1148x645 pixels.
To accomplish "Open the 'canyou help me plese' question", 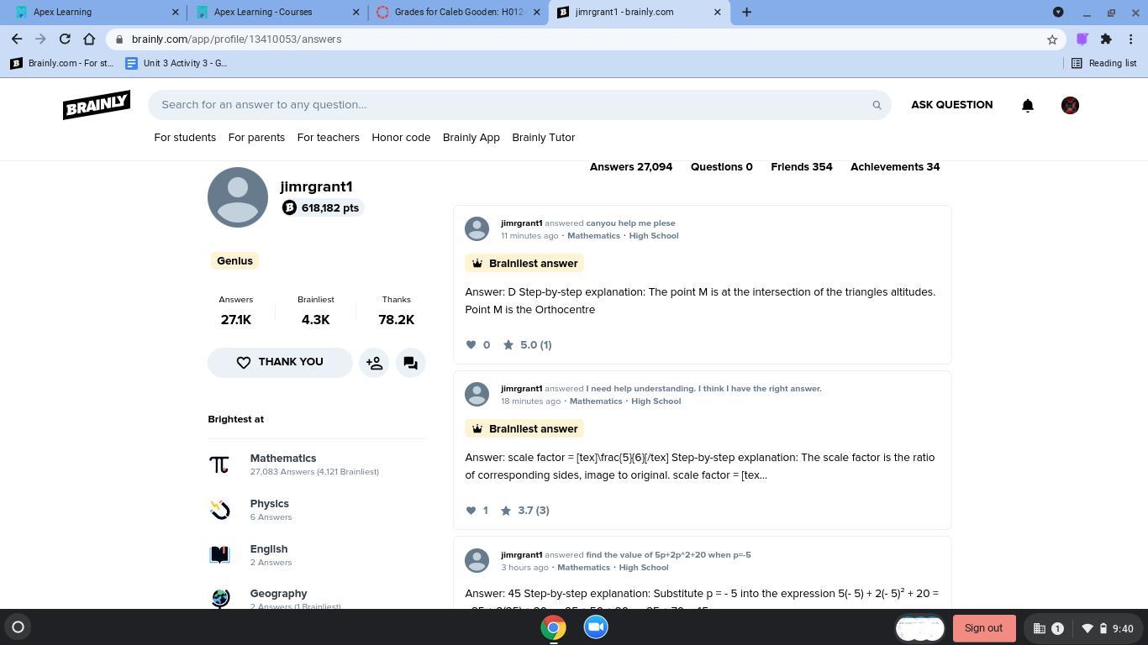I will [630, 223].
